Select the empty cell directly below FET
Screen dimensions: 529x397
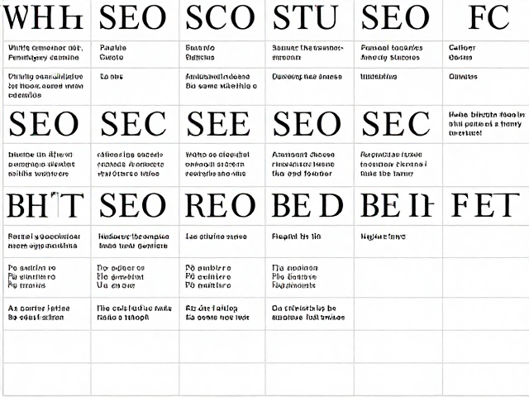pos(486,242)
